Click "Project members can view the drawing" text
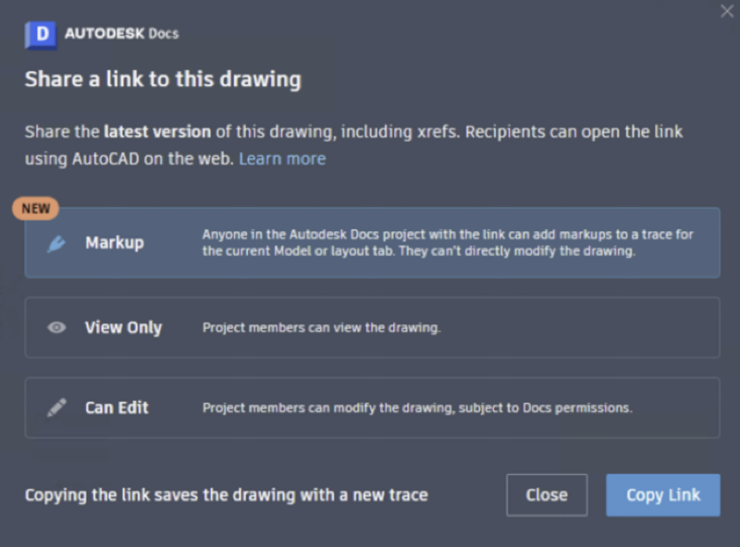The height and width of the screenshot is (547, 740). coord(321,328)
